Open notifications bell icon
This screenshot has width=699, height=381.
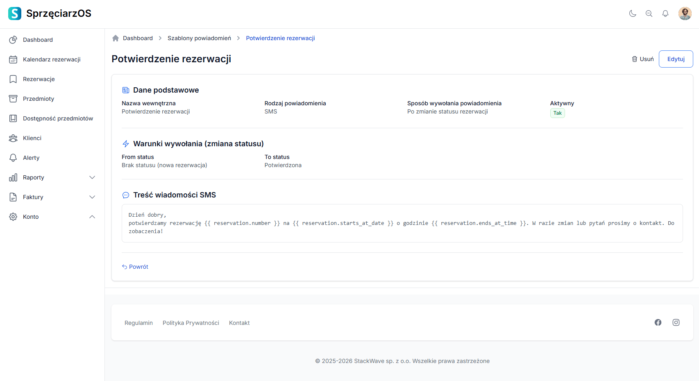665,14
